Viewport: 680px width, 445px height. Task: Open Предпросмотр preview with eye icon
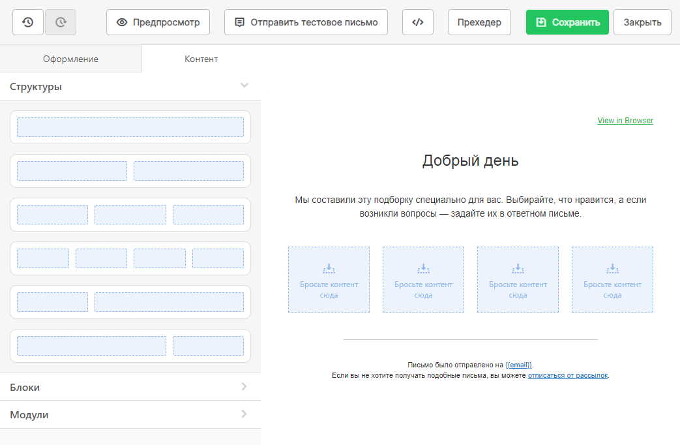coord(158,22)
